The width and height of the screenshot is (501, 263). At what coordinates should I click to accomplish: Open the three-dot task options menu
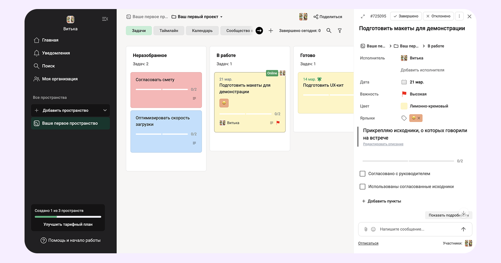pos(459,16)
